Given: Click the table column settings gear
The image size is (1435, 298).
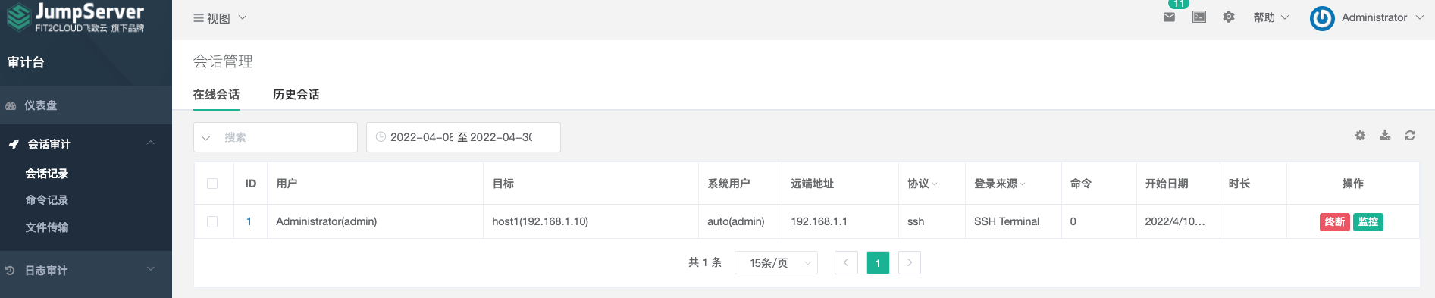Looking at the screenshot, I should 1360,135.
